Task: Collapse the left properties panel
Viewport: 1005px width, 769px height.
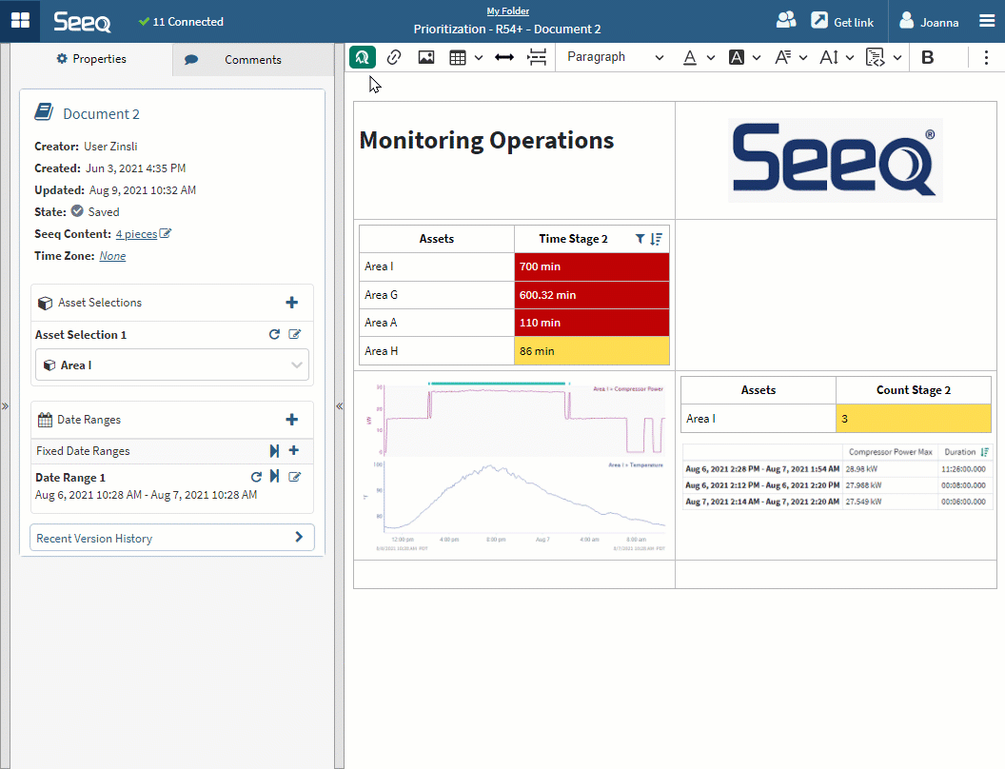Action: [340, 405]
